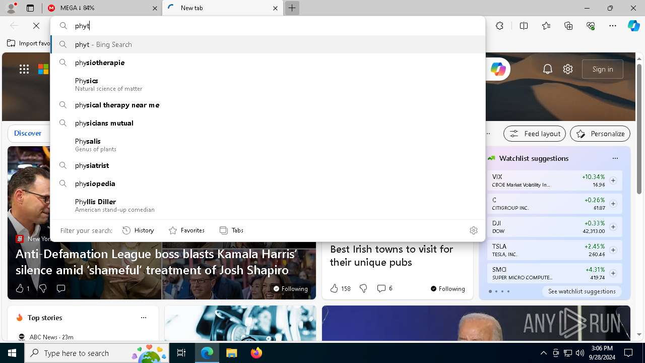Select suggestion physiotherapie
The image size is (645, 363).
coord(268,63)
